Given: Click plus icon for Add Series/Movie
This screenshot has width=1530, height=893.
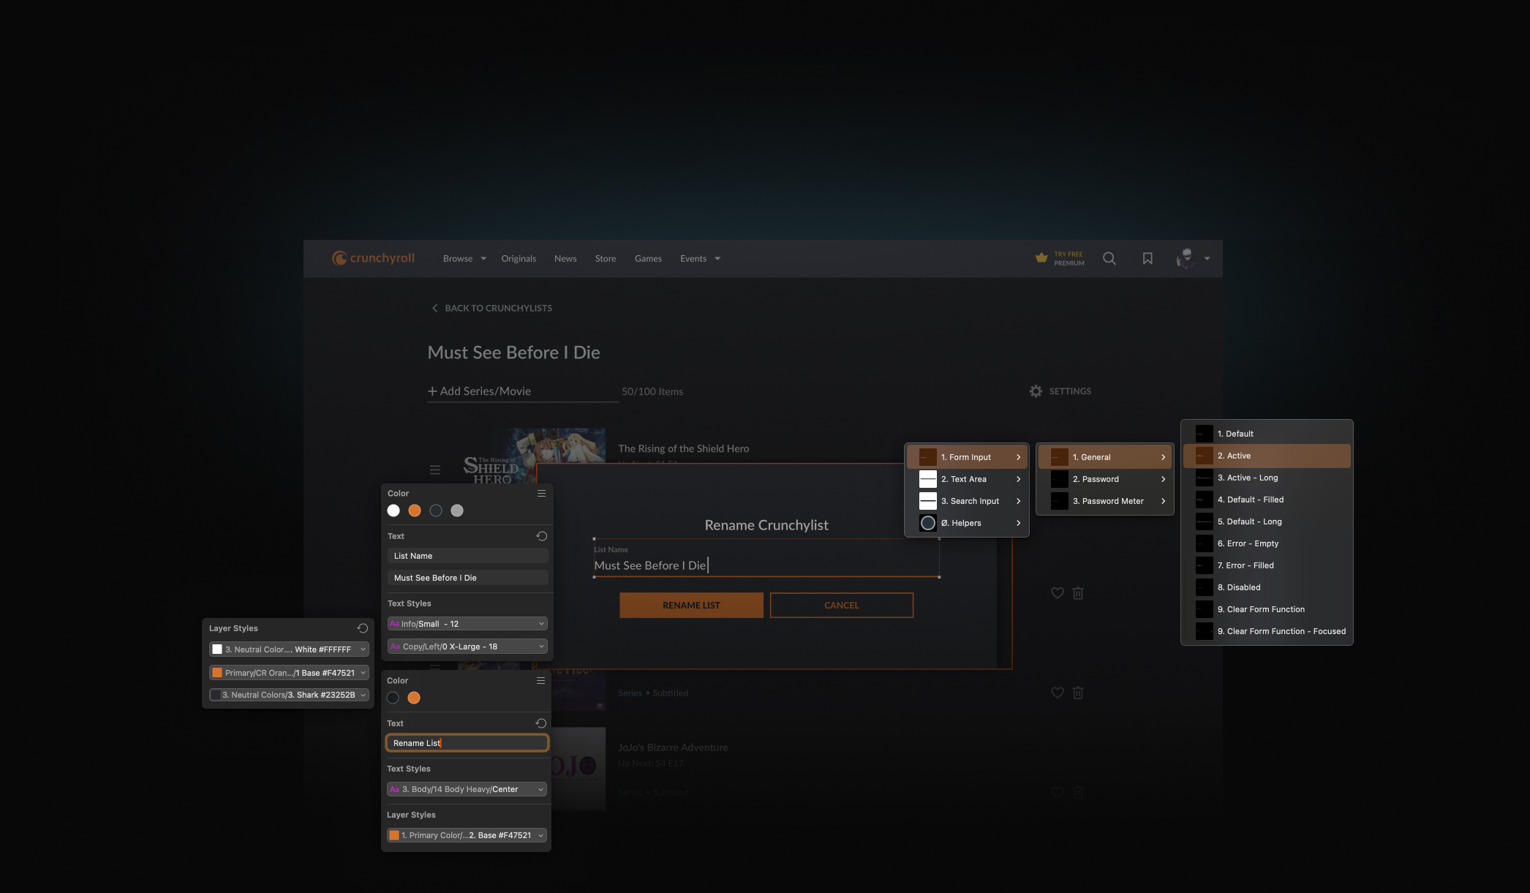Looking at the screenshot, I should coord(432,391).
